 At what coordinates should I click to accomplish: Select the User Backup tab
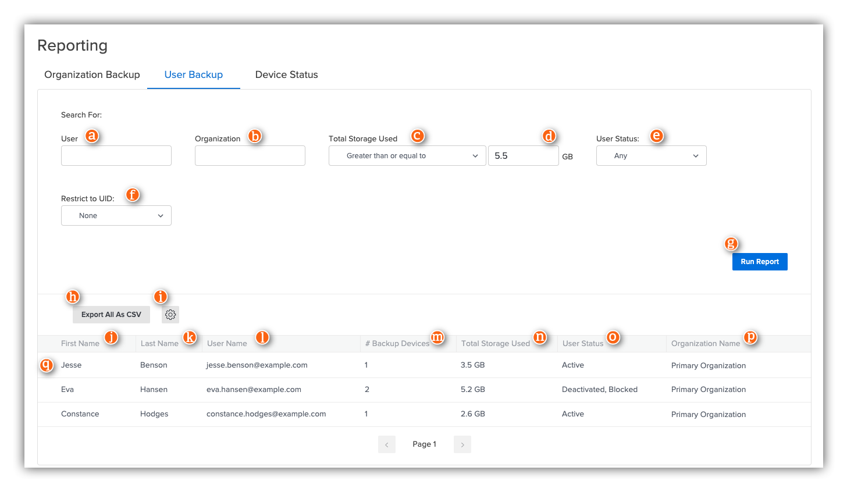193,74
